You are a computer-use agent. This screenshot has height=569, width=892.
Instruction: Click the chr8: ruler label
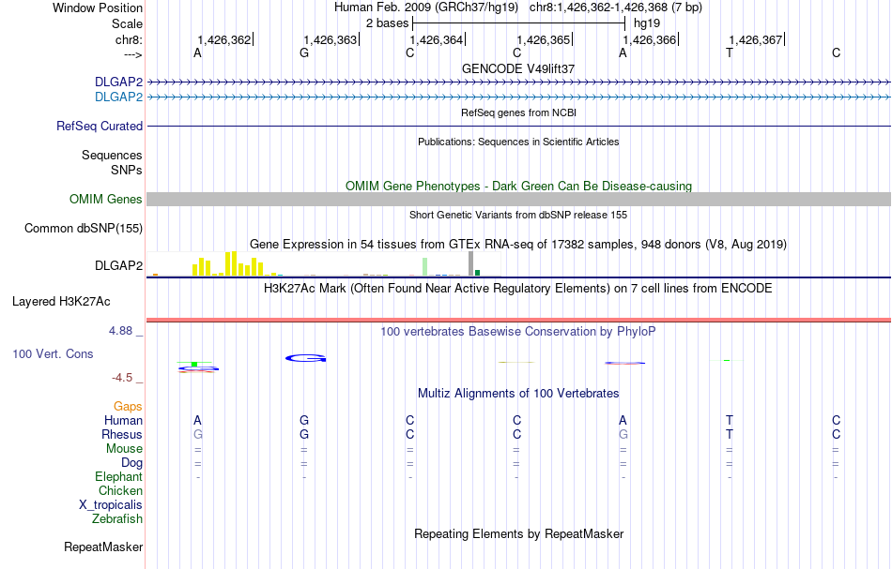pyautogui.click(x=130, y=39)
